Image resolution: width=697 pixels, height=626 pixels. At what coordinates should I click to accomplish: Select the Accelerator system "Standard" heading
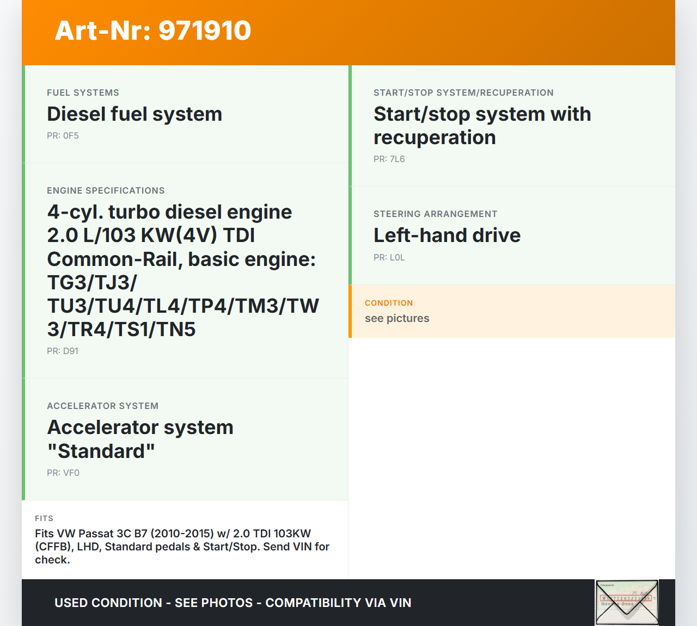tap(140, 439)
